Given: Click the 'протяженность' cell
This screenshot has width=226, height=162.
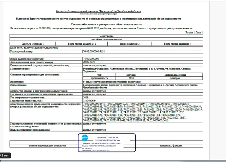Looking at the screenshot, I should [x=99, y=78].
